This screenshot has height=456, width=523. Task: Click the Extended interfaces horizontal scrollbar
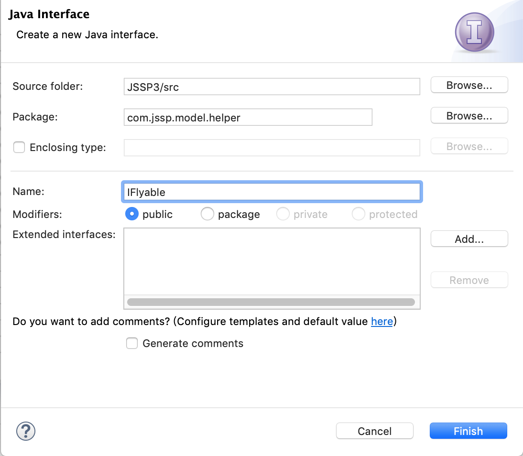tap(271, 302)
